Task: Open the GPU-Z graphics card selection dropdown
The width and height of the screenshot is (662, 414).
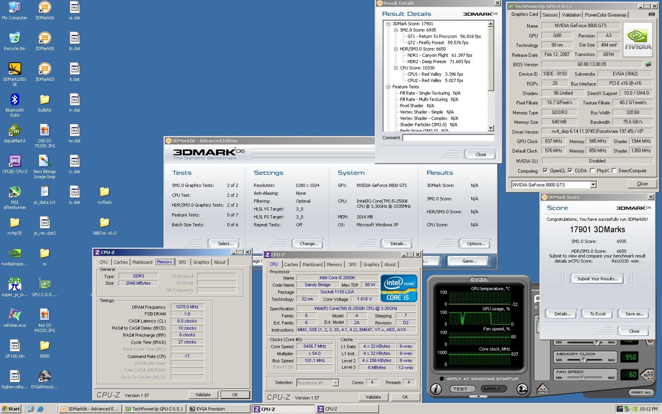Action: (593, 185)
